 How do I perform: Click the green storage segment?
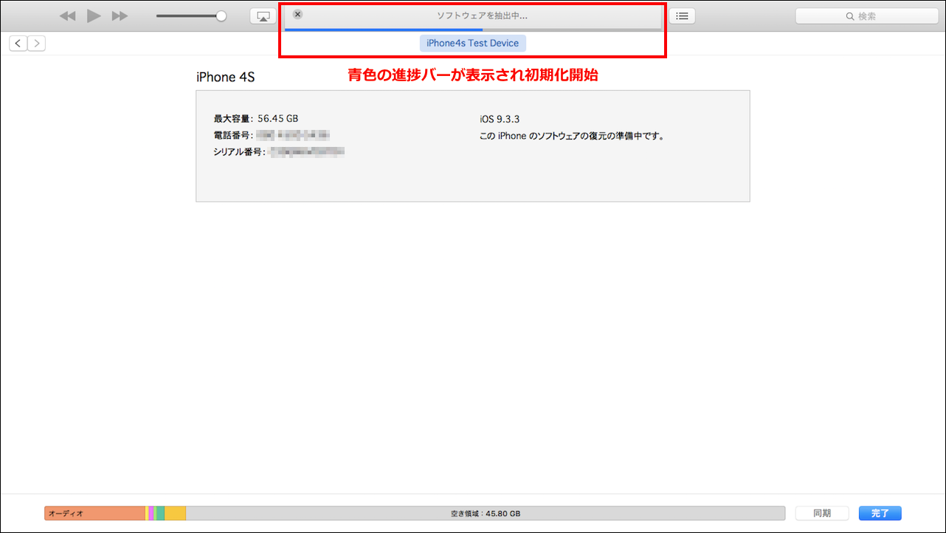point(160,513)
